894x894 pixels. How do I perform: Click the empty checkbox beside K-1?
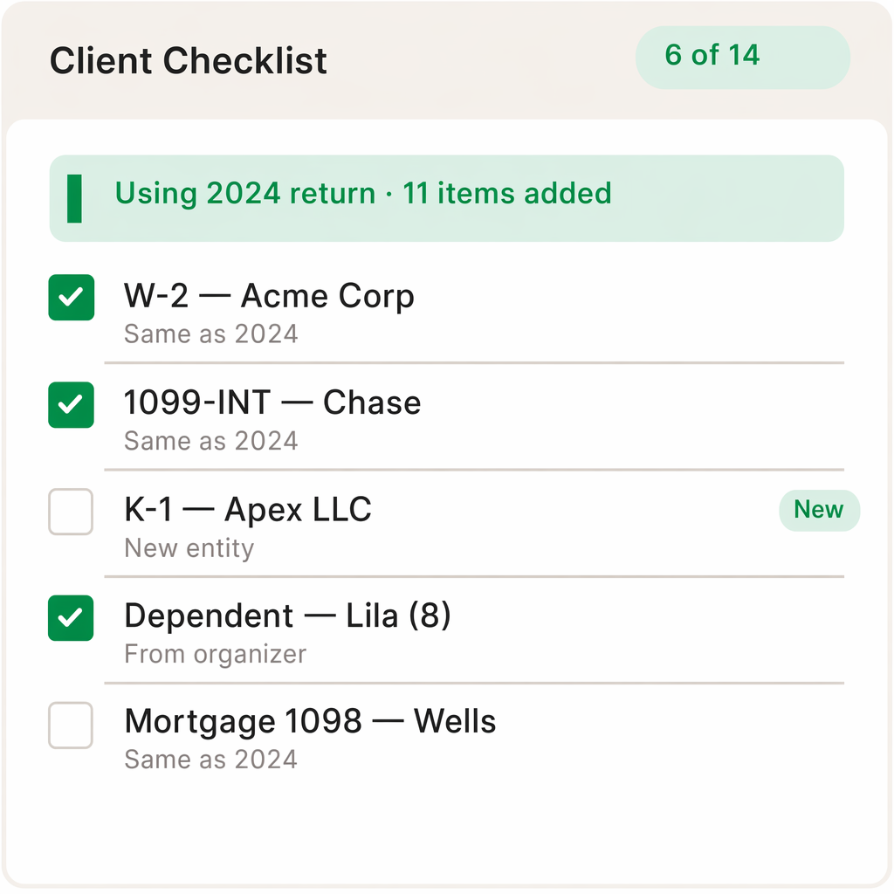[x=71, y=512]
